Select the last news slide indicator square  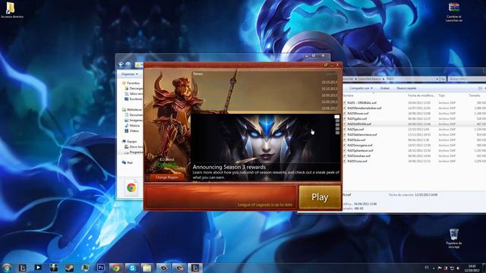coord(337,133)
